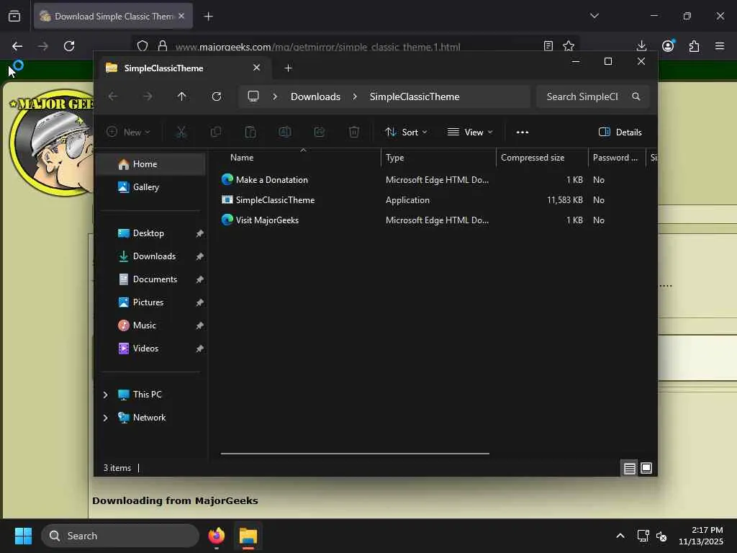Click Firefox's back arrow button

click(17, 45)
